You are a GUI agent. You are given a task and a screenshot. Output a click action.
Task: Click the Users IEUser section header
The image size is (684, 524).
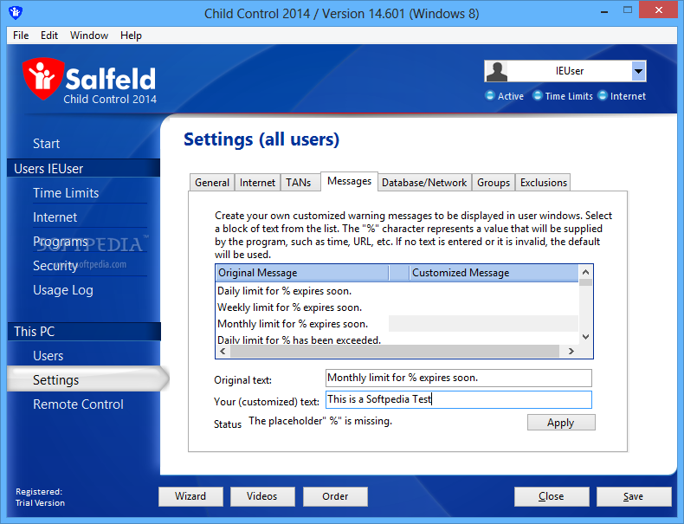click(x=84, y=168)
